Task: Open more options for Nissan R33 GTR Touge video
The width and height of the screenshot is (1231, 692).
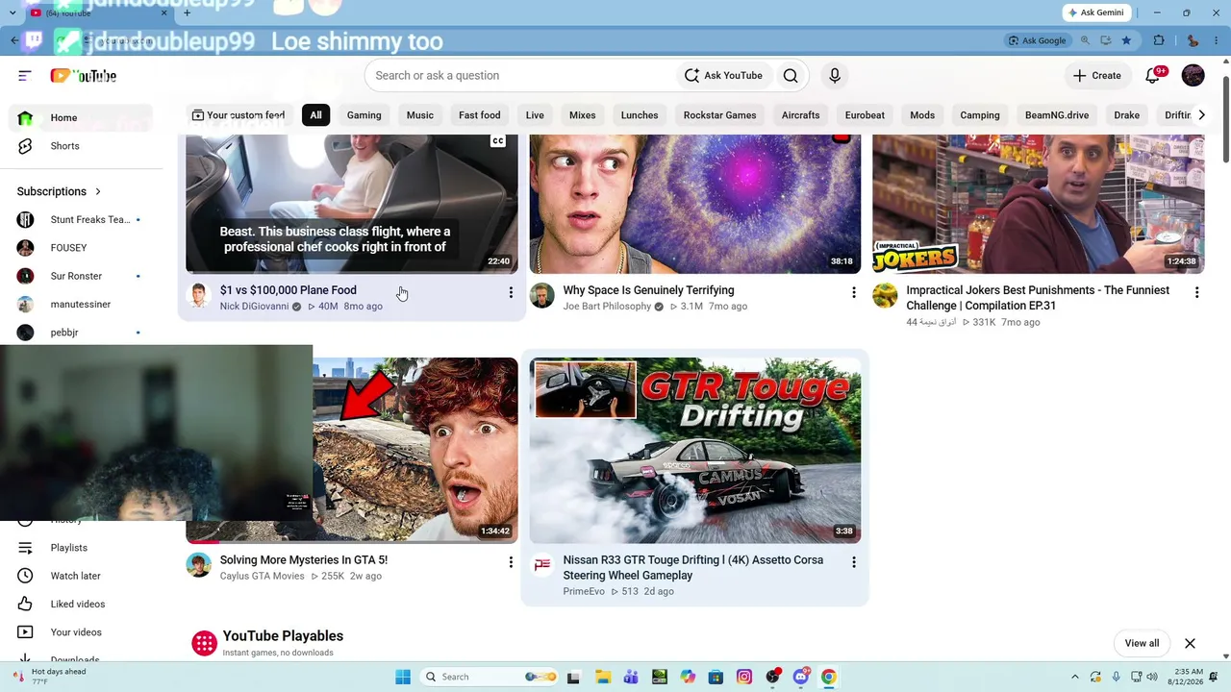Action: coord(854,562)
